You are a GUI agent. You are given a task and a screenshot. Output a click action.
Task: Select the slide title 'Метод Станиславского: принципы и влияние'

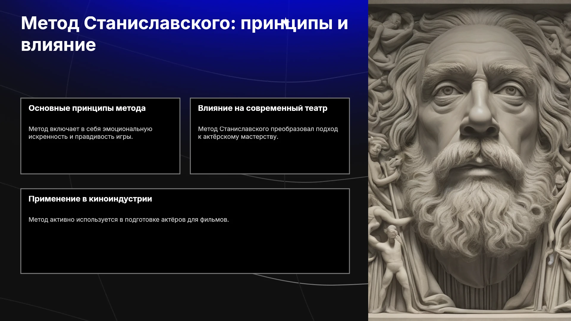184,34
